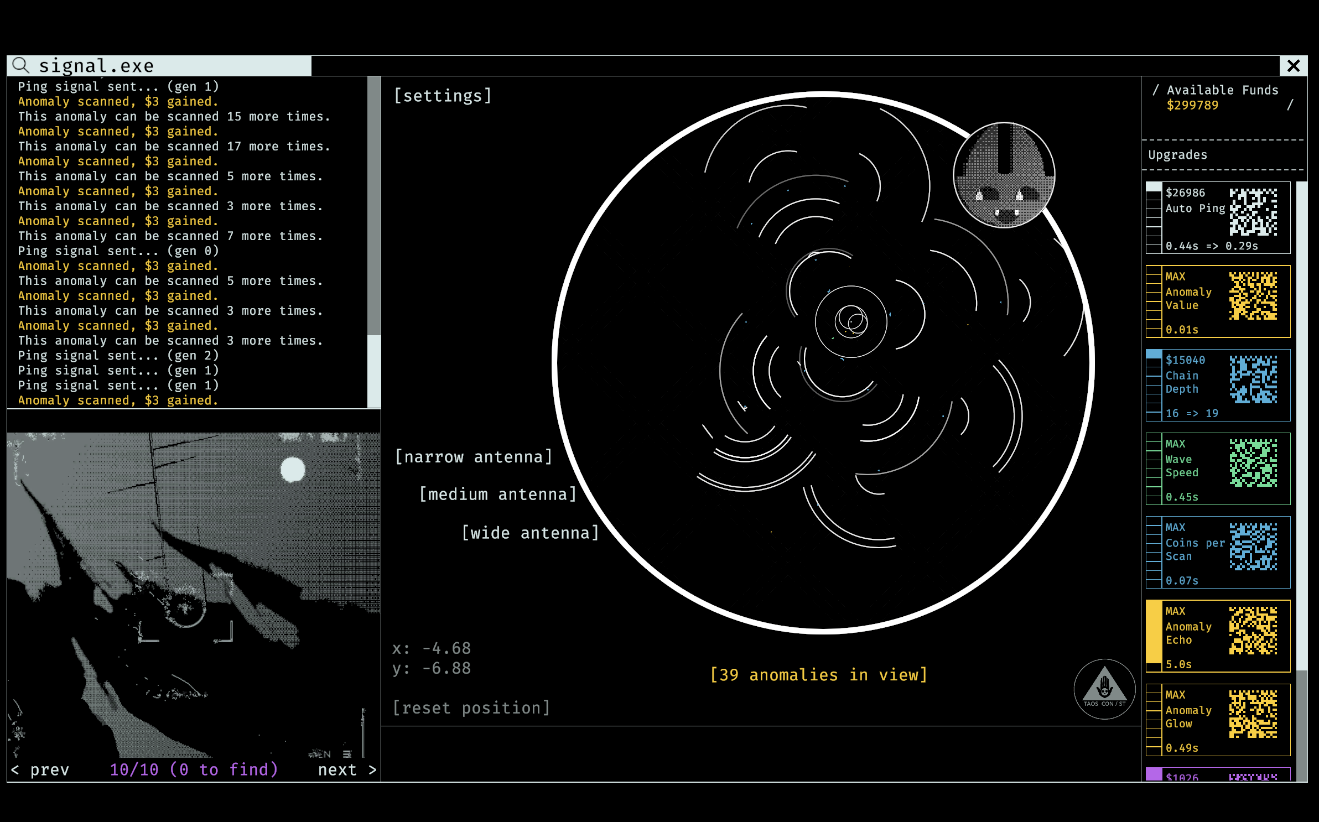Click the 'Upgrades' heading

(1177, 155)
